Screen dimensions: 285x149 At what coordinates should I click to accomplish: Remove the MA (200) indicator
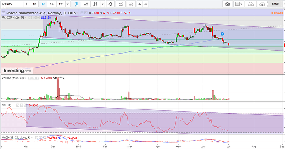[x=38, y=18]
